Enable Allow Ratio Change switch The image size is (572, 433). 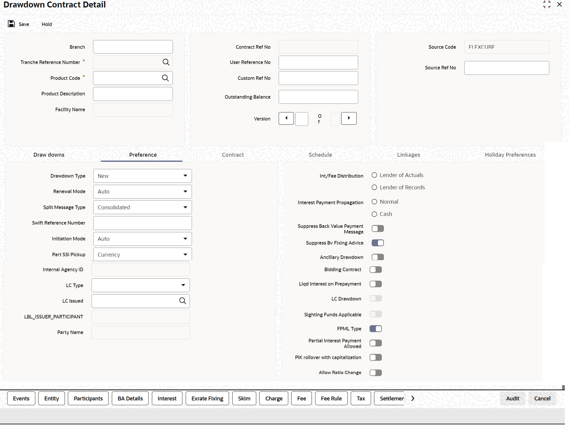(x=376, y=373)
